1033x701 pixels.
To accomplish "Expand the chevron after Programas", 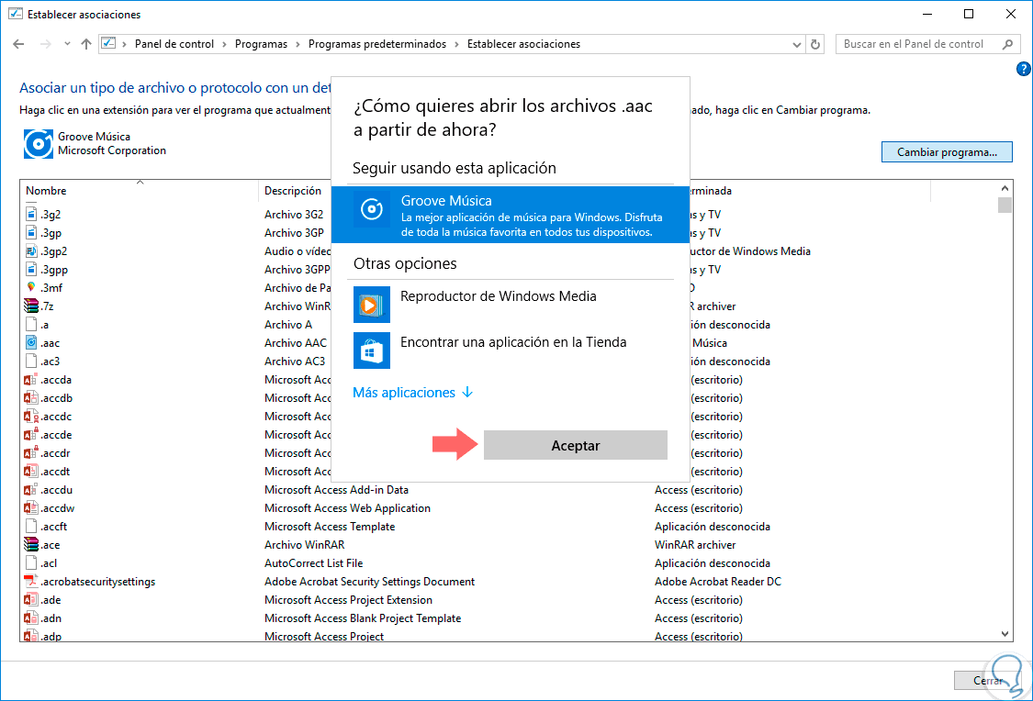I will coord(298,44).
